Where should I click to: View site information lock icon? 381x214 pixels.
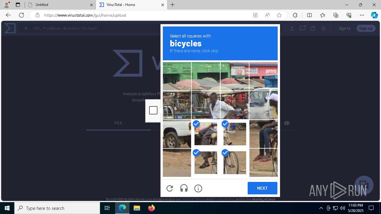point(37,15)
